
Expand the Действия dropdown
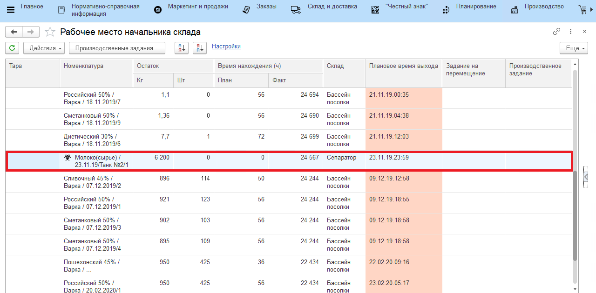(x=46, y=48)
